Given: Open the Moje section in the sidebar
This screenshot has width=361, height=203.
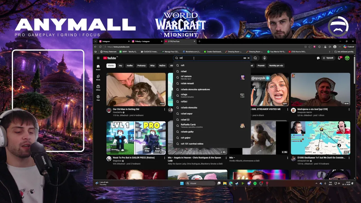Looking at the screenshot, I should (x=98, y=98).
